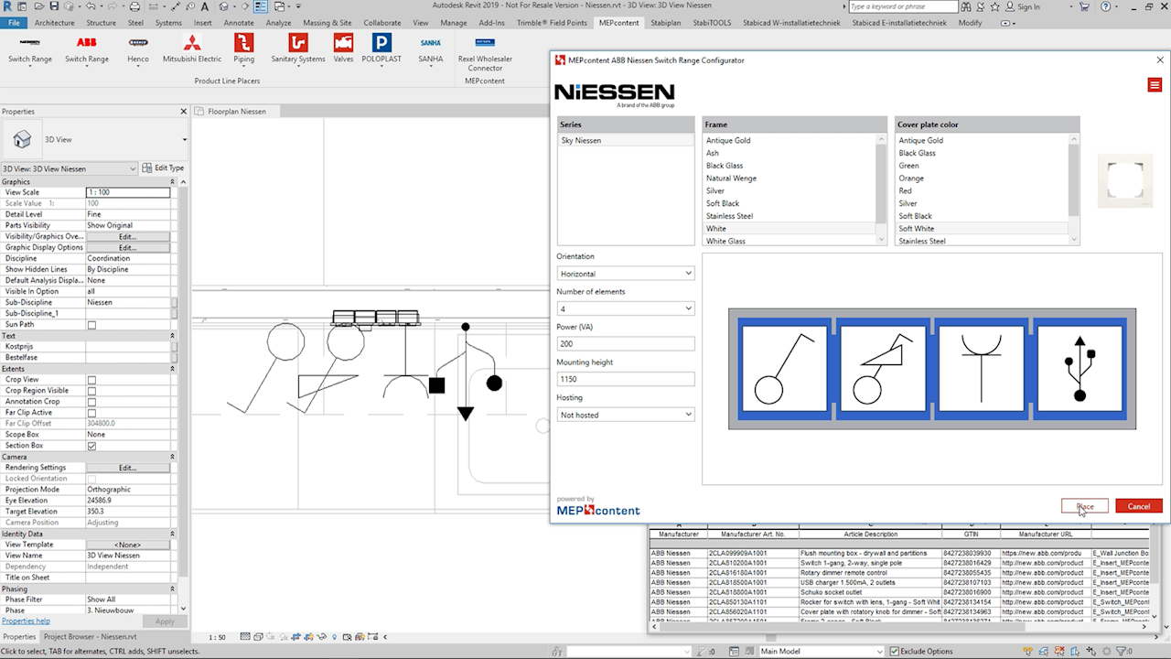
Task: Select the socket outlet symbol tile
Action: pyautogui.click(x=982, y=369)
